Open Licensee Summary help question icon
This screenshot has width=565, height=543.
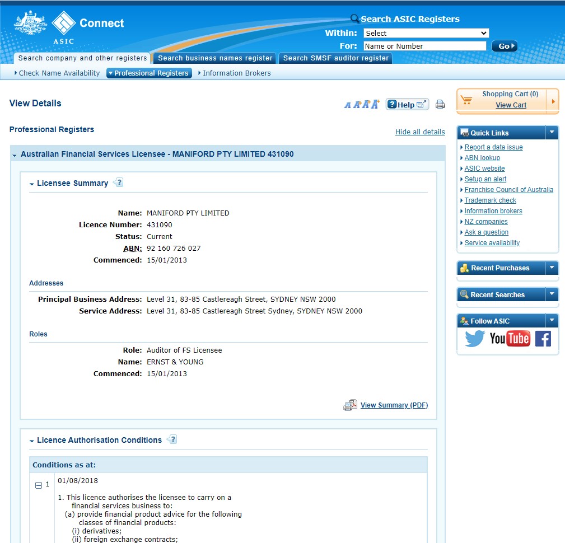[119, 182]
